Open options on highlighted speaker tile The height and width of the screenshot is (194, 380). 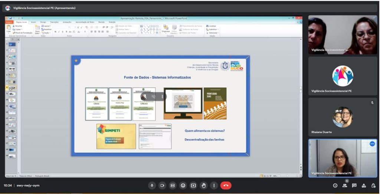(372, 144)
